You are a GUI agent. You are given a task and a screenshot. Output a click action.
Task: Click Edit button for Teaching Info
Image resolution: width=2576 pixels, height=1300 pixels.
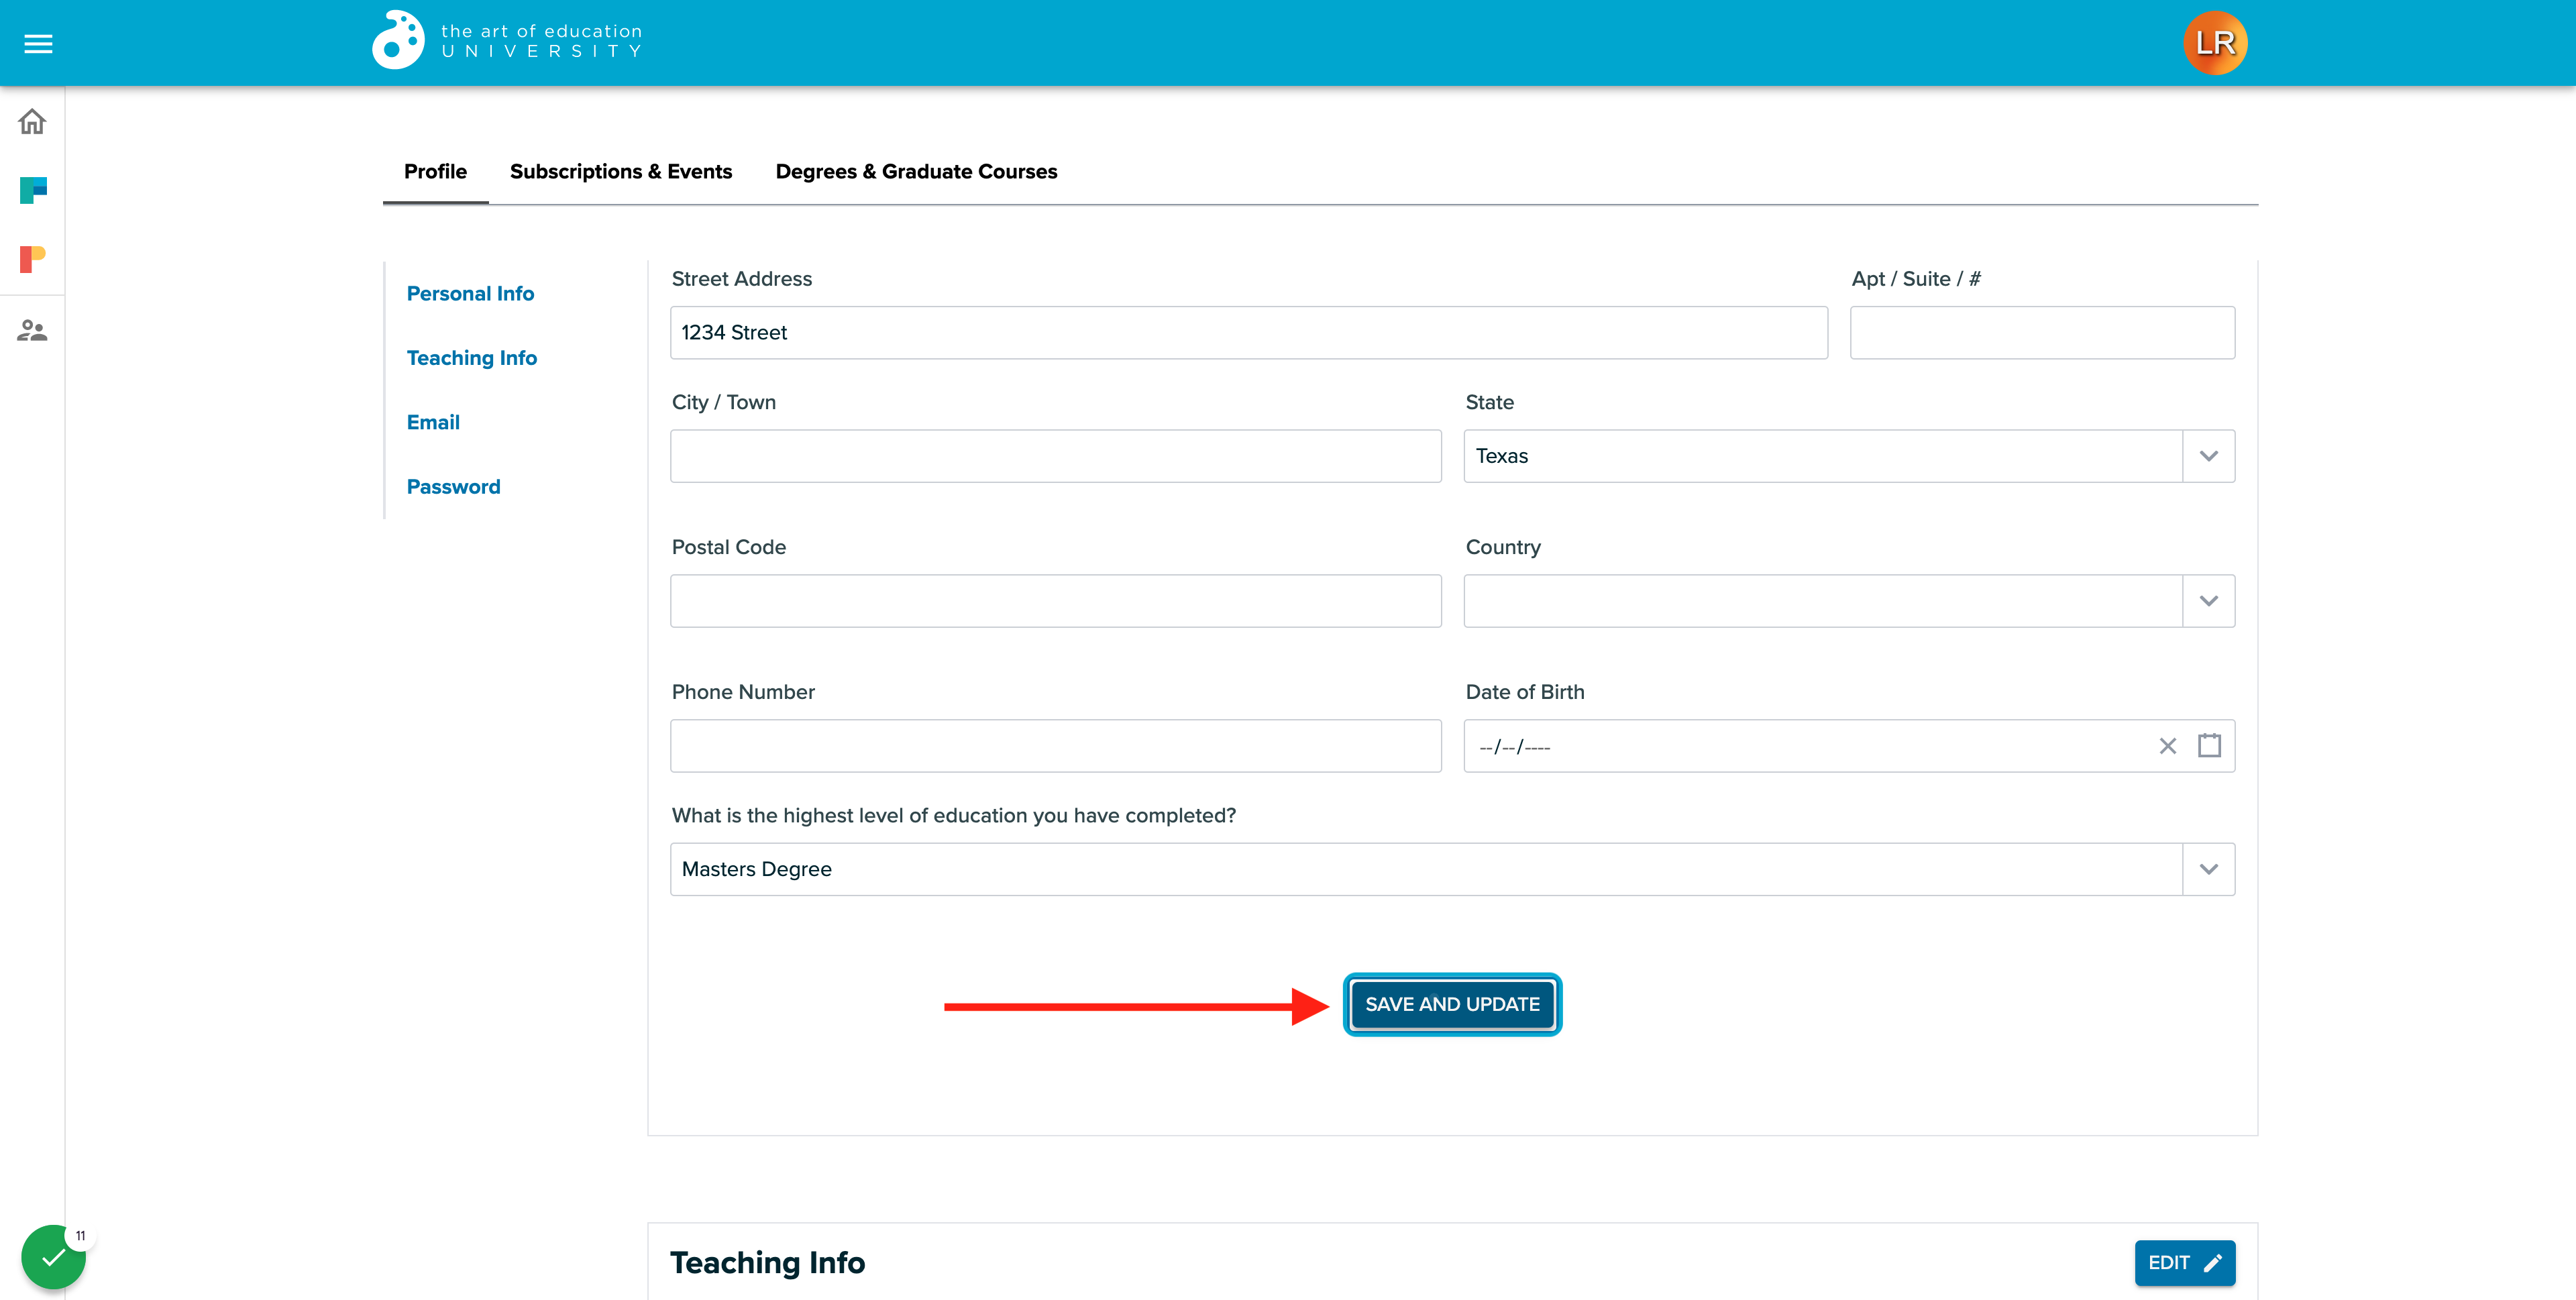(x=2185, y=1263)
